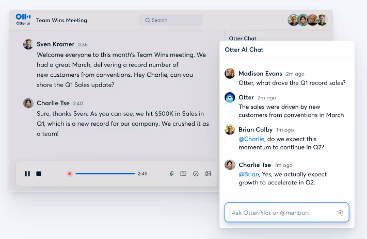This screenshot has width=367, height=239.
Task: Click Charlie Tse speaker name in transcript
Action: tap(53, 103)
